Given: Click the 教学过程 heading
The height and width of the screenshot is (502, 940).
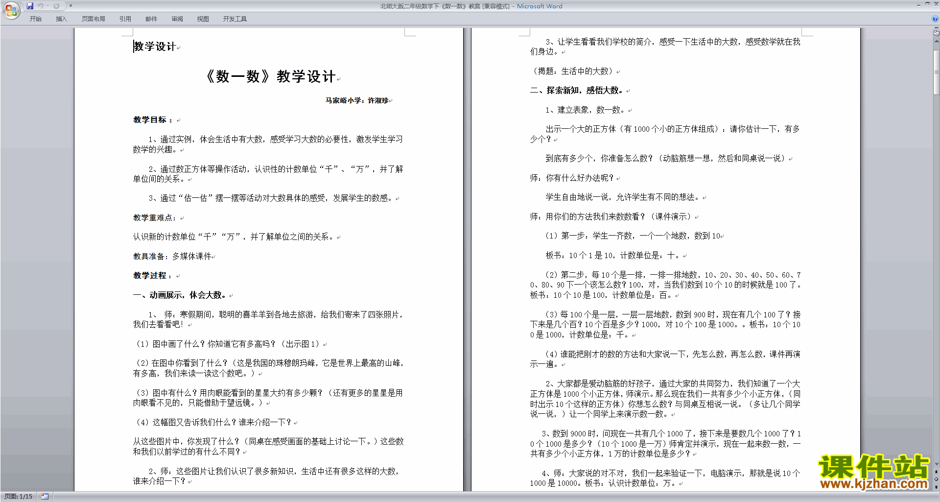Looking at the screenshot, I should pyautogui.click(x=152, y=276).
